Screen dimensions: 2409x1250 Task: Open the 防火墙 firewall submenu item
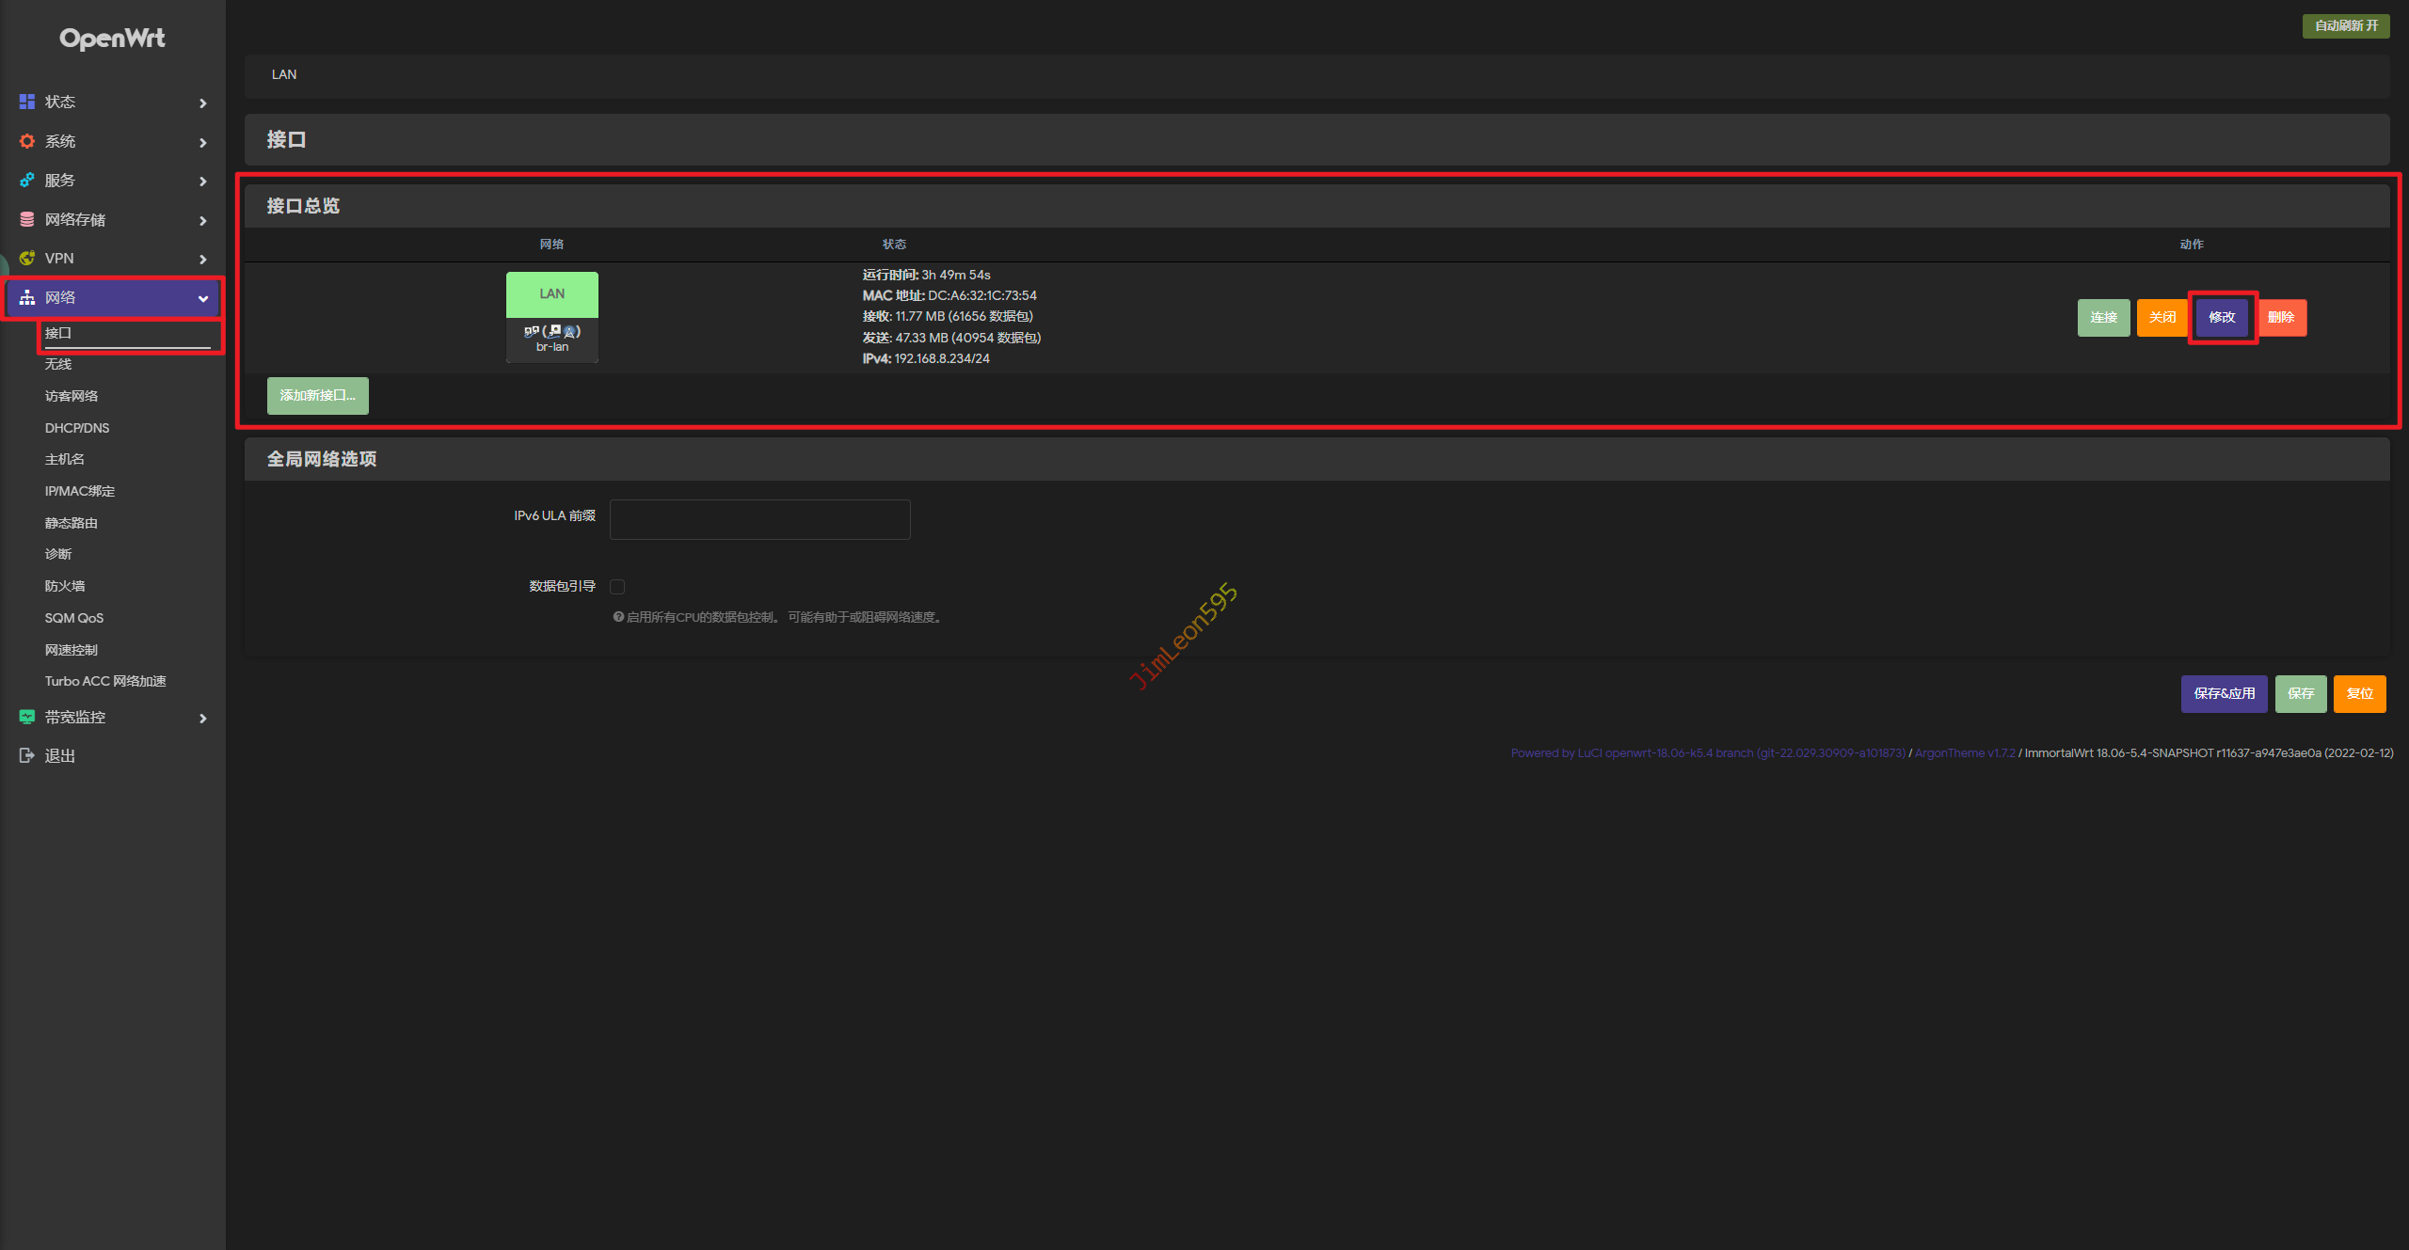coord(65,586)
